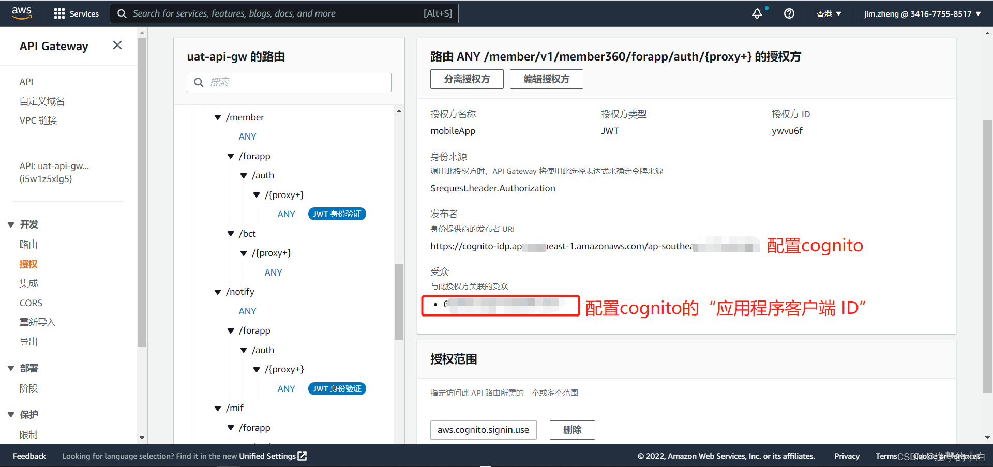Open the Services grid menu

coord(77,13)
